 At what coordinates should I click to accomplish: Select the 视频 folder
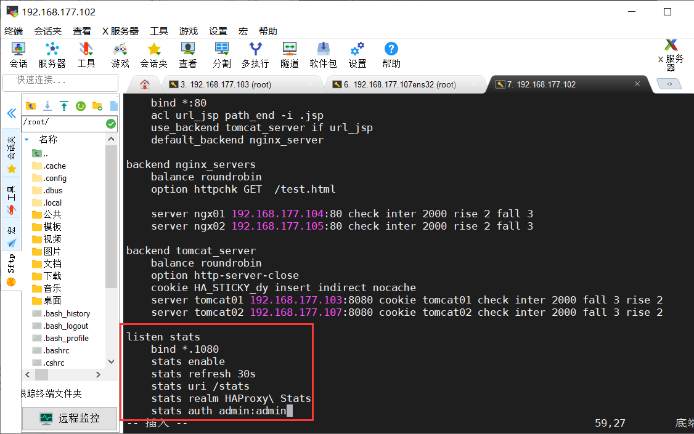pyautogui.click(x=47, y=239)
